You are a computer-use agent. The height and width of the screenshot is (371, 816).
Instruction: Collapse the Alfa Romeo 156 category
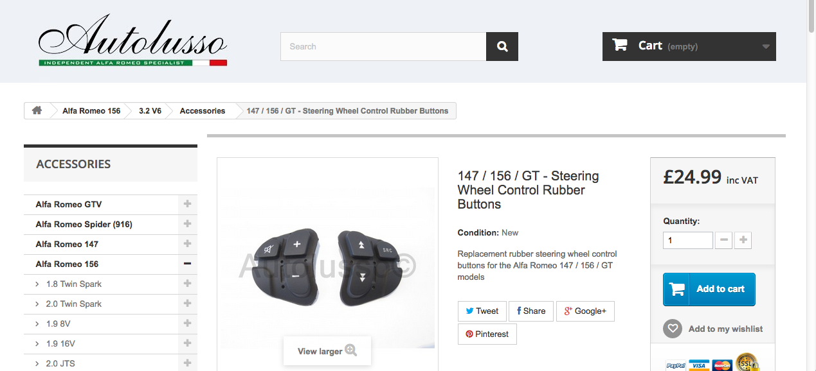tap(187, 264)
